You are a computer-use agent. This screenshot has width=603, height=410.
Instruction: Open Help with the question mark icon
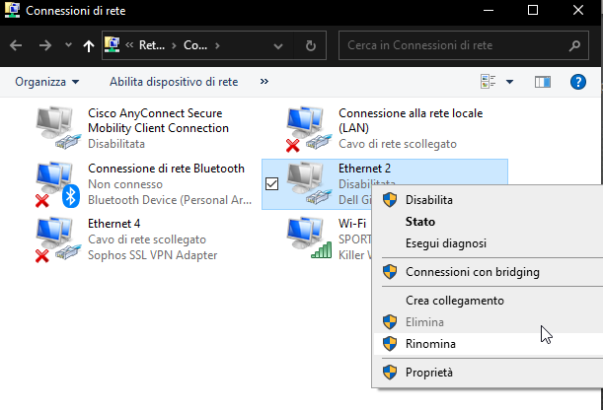578,82
